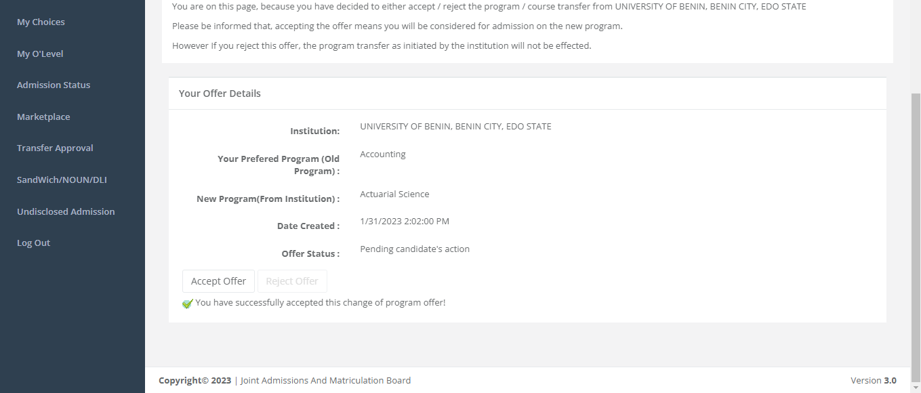Navigate to My Choices
921x393 pixels.
(x=41, y=21)
